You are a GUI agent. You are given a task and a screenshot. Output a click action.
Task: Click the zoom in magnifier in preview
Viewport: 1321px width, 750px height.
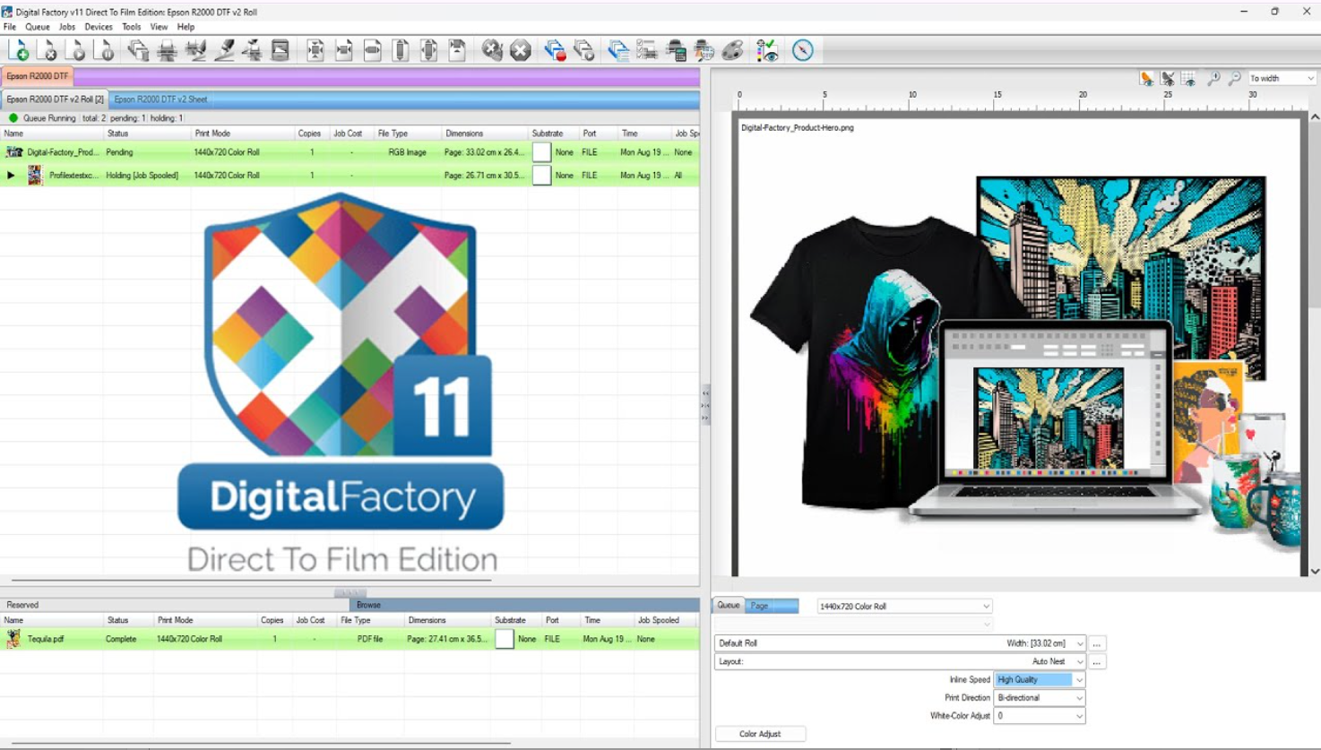tap(1213, 79)
